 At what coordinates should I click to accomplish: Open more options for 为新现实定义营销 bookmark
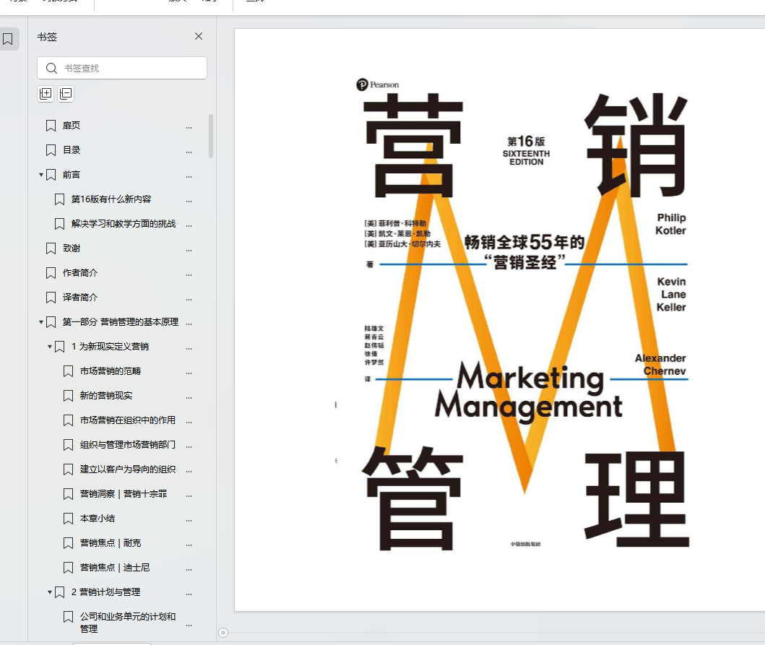click(189, 348)
